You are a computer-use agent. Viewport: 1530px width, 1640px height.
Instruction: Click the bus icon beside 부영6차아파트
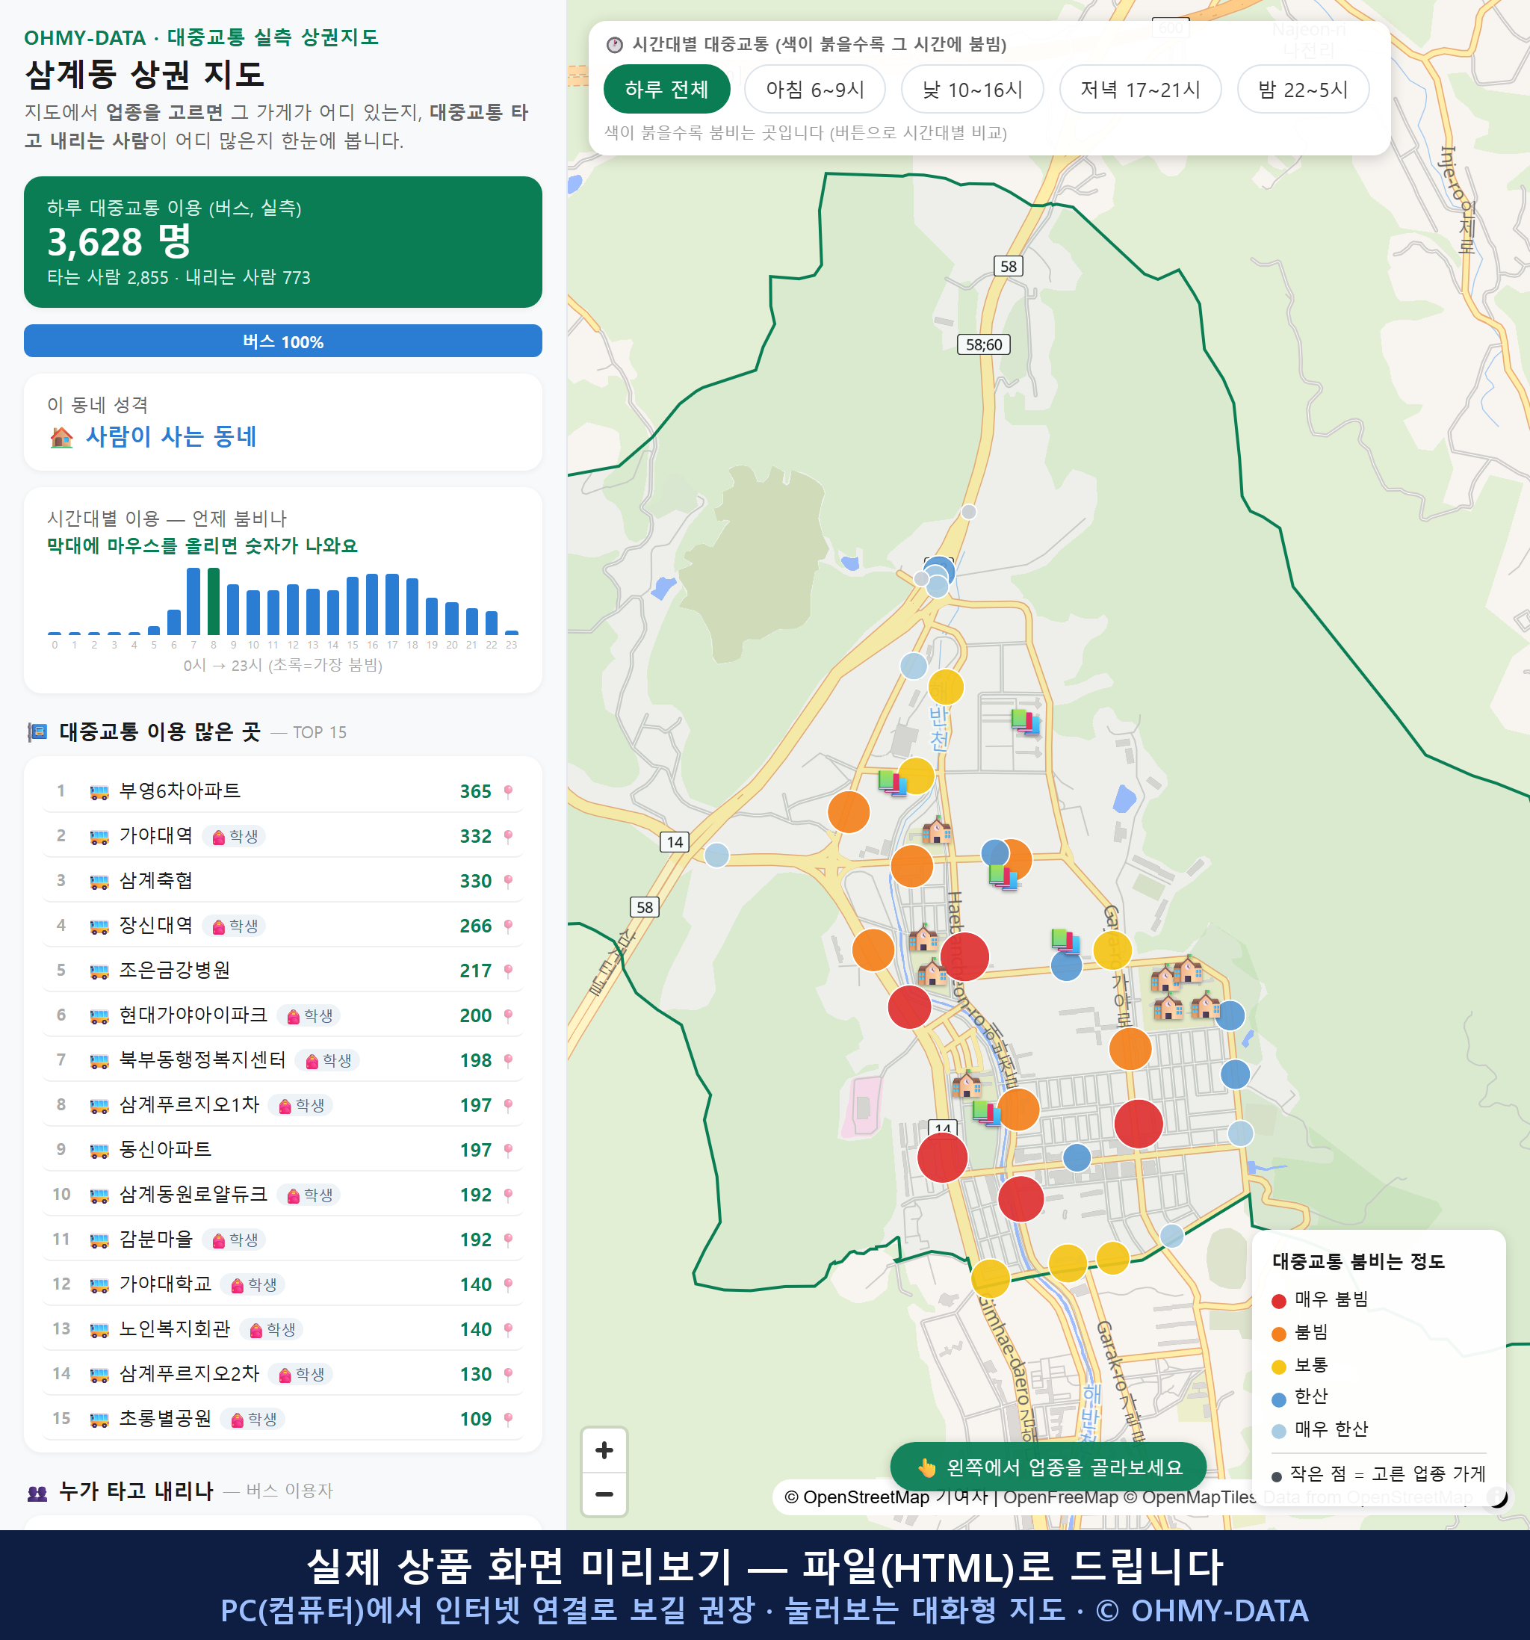coord(99,792)
